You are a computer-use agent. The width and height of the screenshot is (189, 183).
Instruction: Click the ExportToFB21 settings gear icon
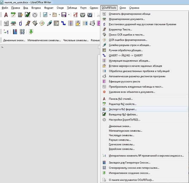[35, 15]
